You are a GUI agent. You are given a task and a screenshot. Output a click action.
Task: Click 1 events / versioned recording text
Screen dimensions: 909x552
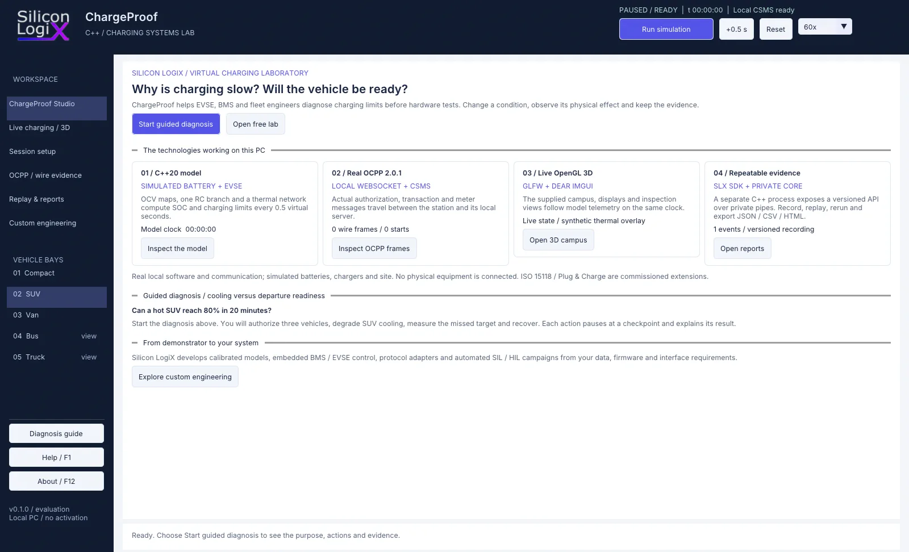[764, 229]
